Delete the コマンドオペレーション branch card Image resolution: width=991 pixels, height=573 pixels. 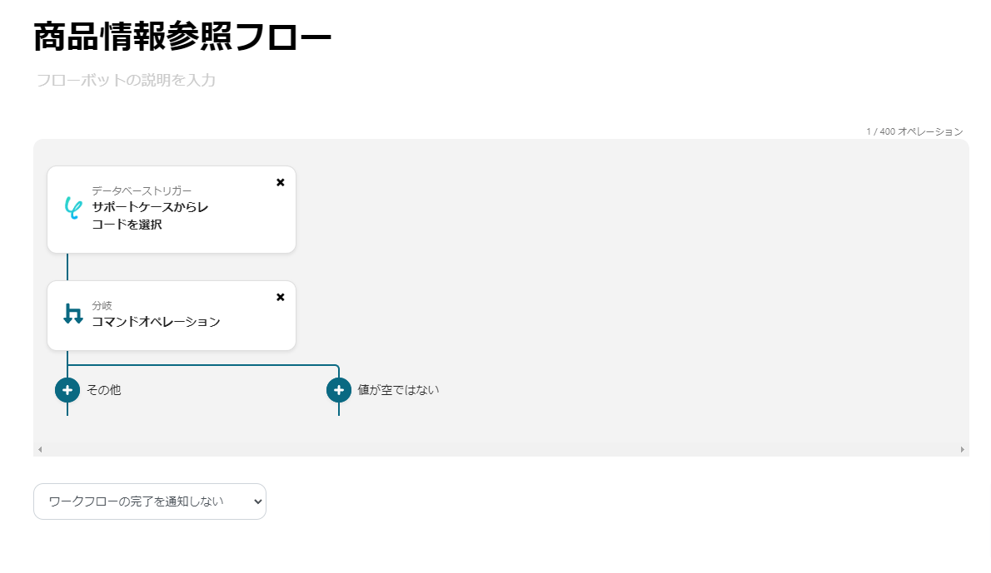click(x=281, y=297)
